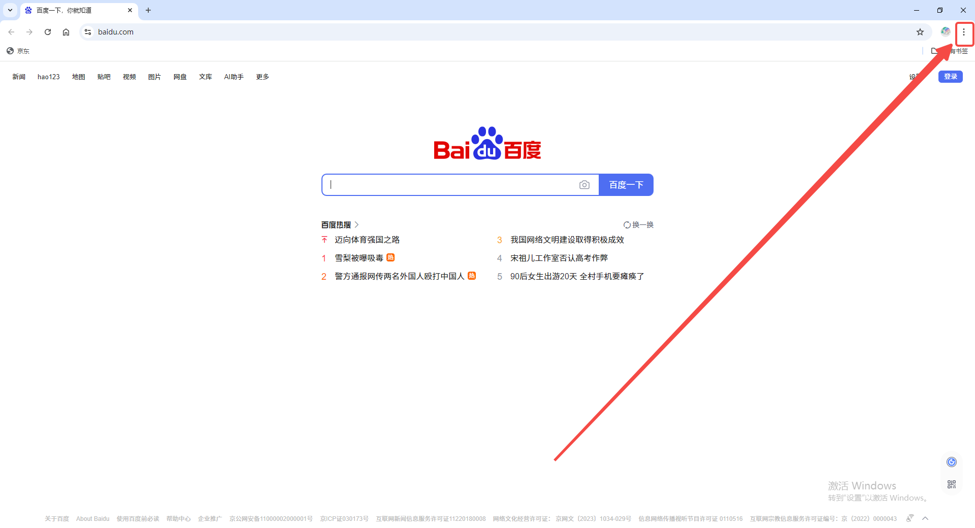Open 京ICP证030173号 footer link
Viewport: 975px width, 528px height.
[x=344, y=519]
